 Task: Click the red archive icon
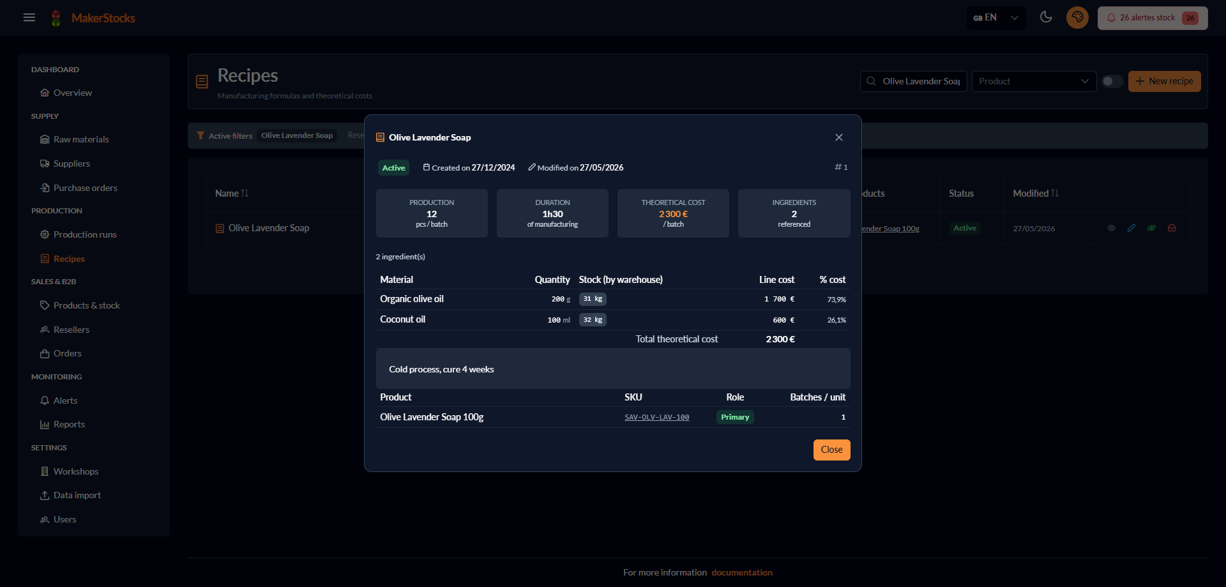(1172, 228)
